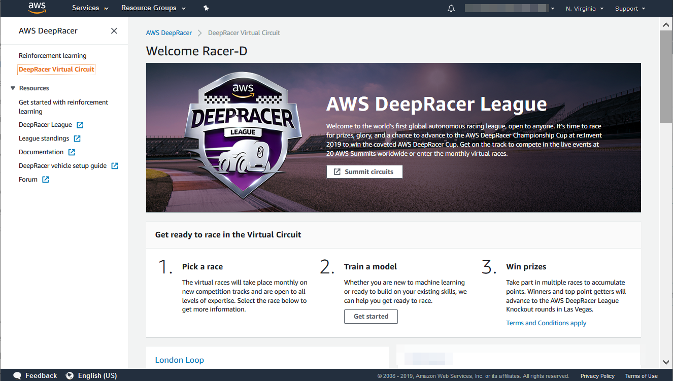
Task: Open the Services dropdown menu
Action: point(90,8)
